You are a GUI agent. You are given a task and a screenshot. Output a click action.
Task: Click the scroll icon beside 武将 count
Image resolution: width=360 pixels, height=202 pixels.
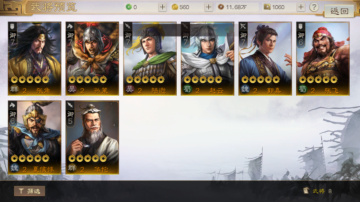pyautogui.click(x=307, y=191)
